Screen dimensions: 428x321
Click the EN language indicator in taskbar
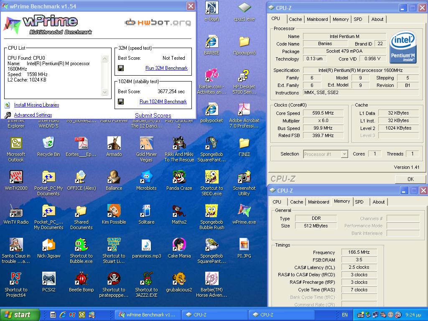[x=345, y=315]
